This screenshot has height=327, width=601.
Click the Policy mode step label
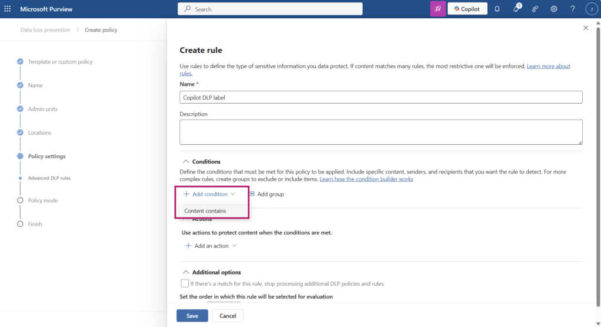[x=43, y=200]
